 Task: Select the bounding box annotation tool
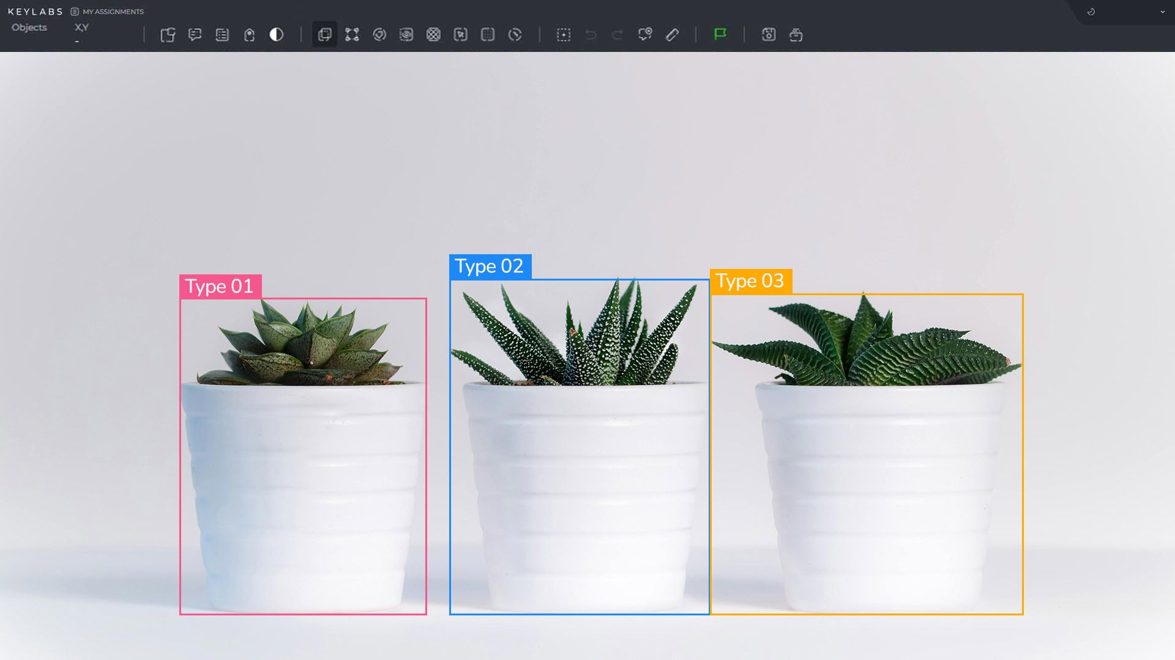[324, 35]
